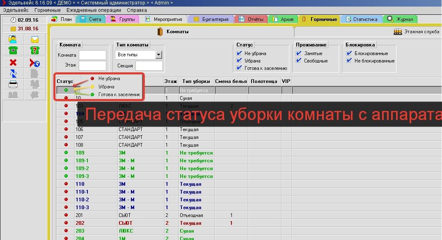Click the greyed-out icon beside the printer
This screenshot has width=442, height=240.
(x=35, y=84)
